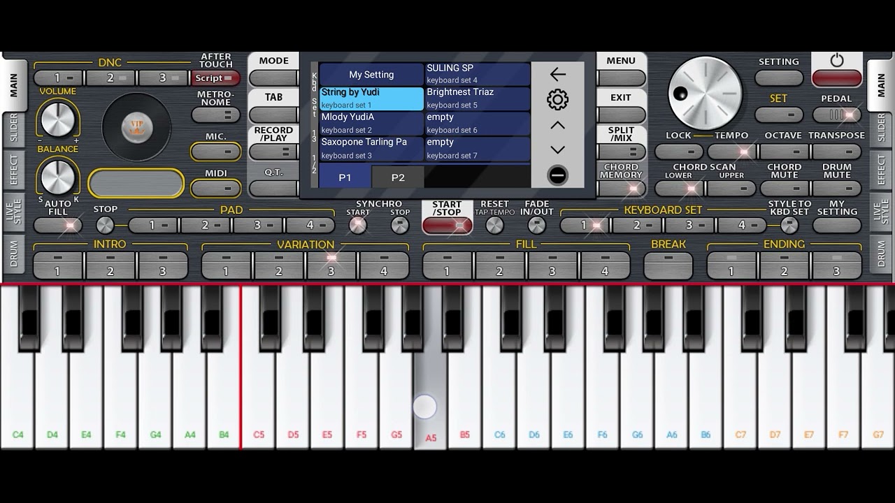Toggle the Chord Mute button

pos(785,189)
